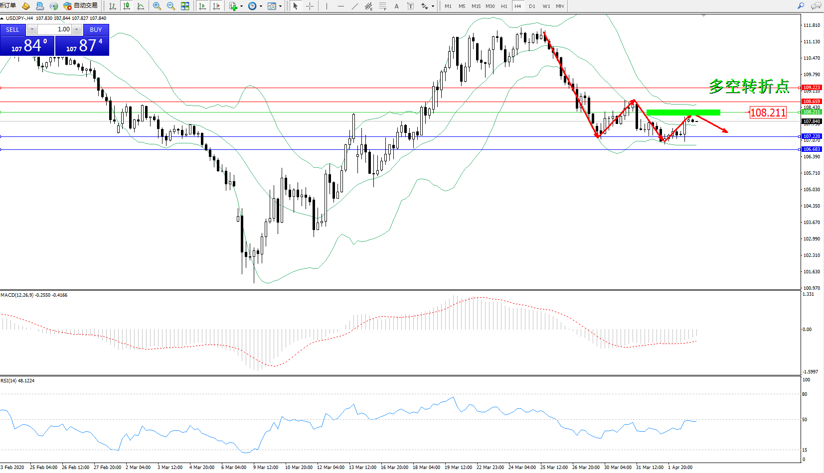Click the Tile Windows icon
This screenshot has width=824, height=473.
[185, 6]
